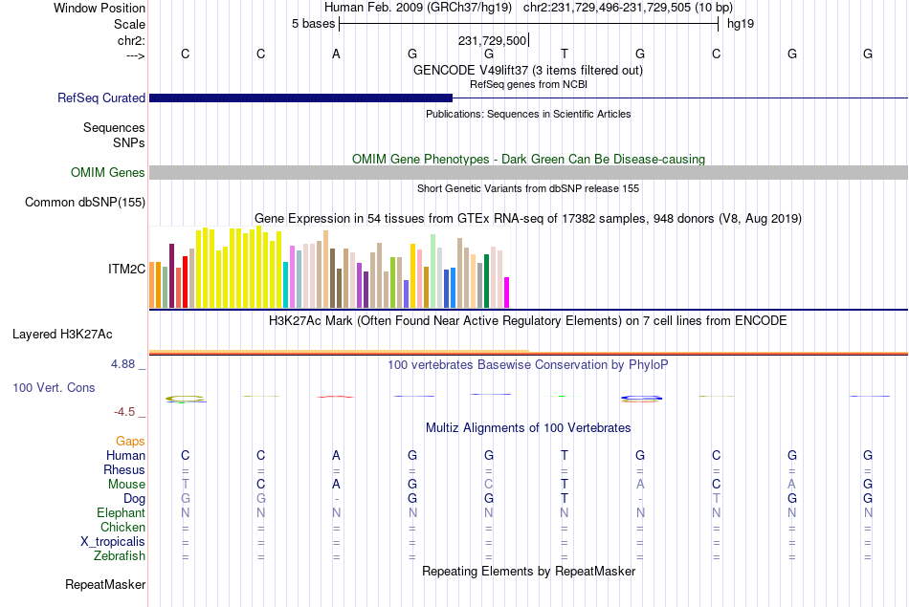
Task: Select the Human species row label
Action: (125, 455)
